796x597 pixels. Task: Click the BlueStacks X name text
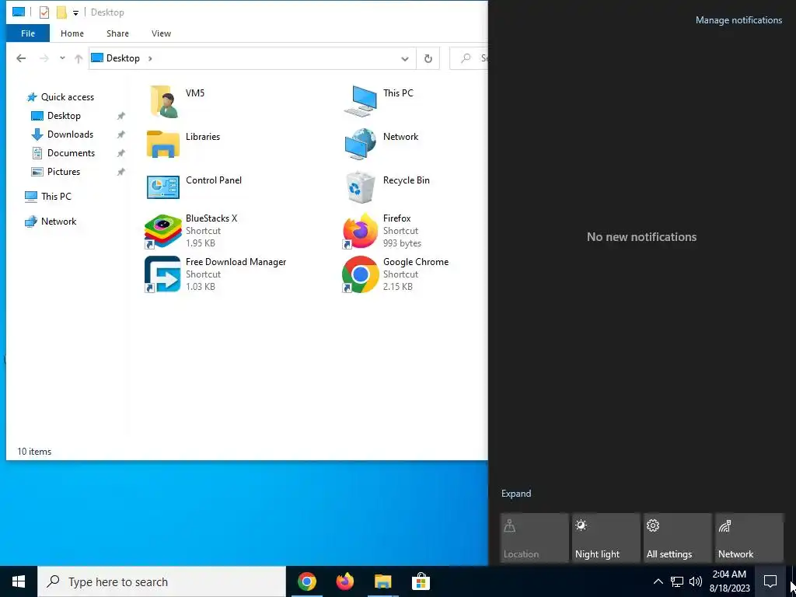[211, 218]
